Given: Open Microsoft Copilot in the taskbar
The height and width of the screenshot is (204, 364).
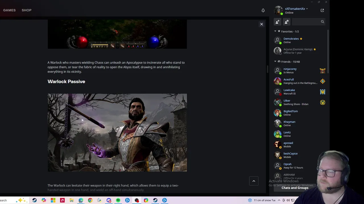Looking at the screenshot, I should pyautogui.click(x=44, y=200).
